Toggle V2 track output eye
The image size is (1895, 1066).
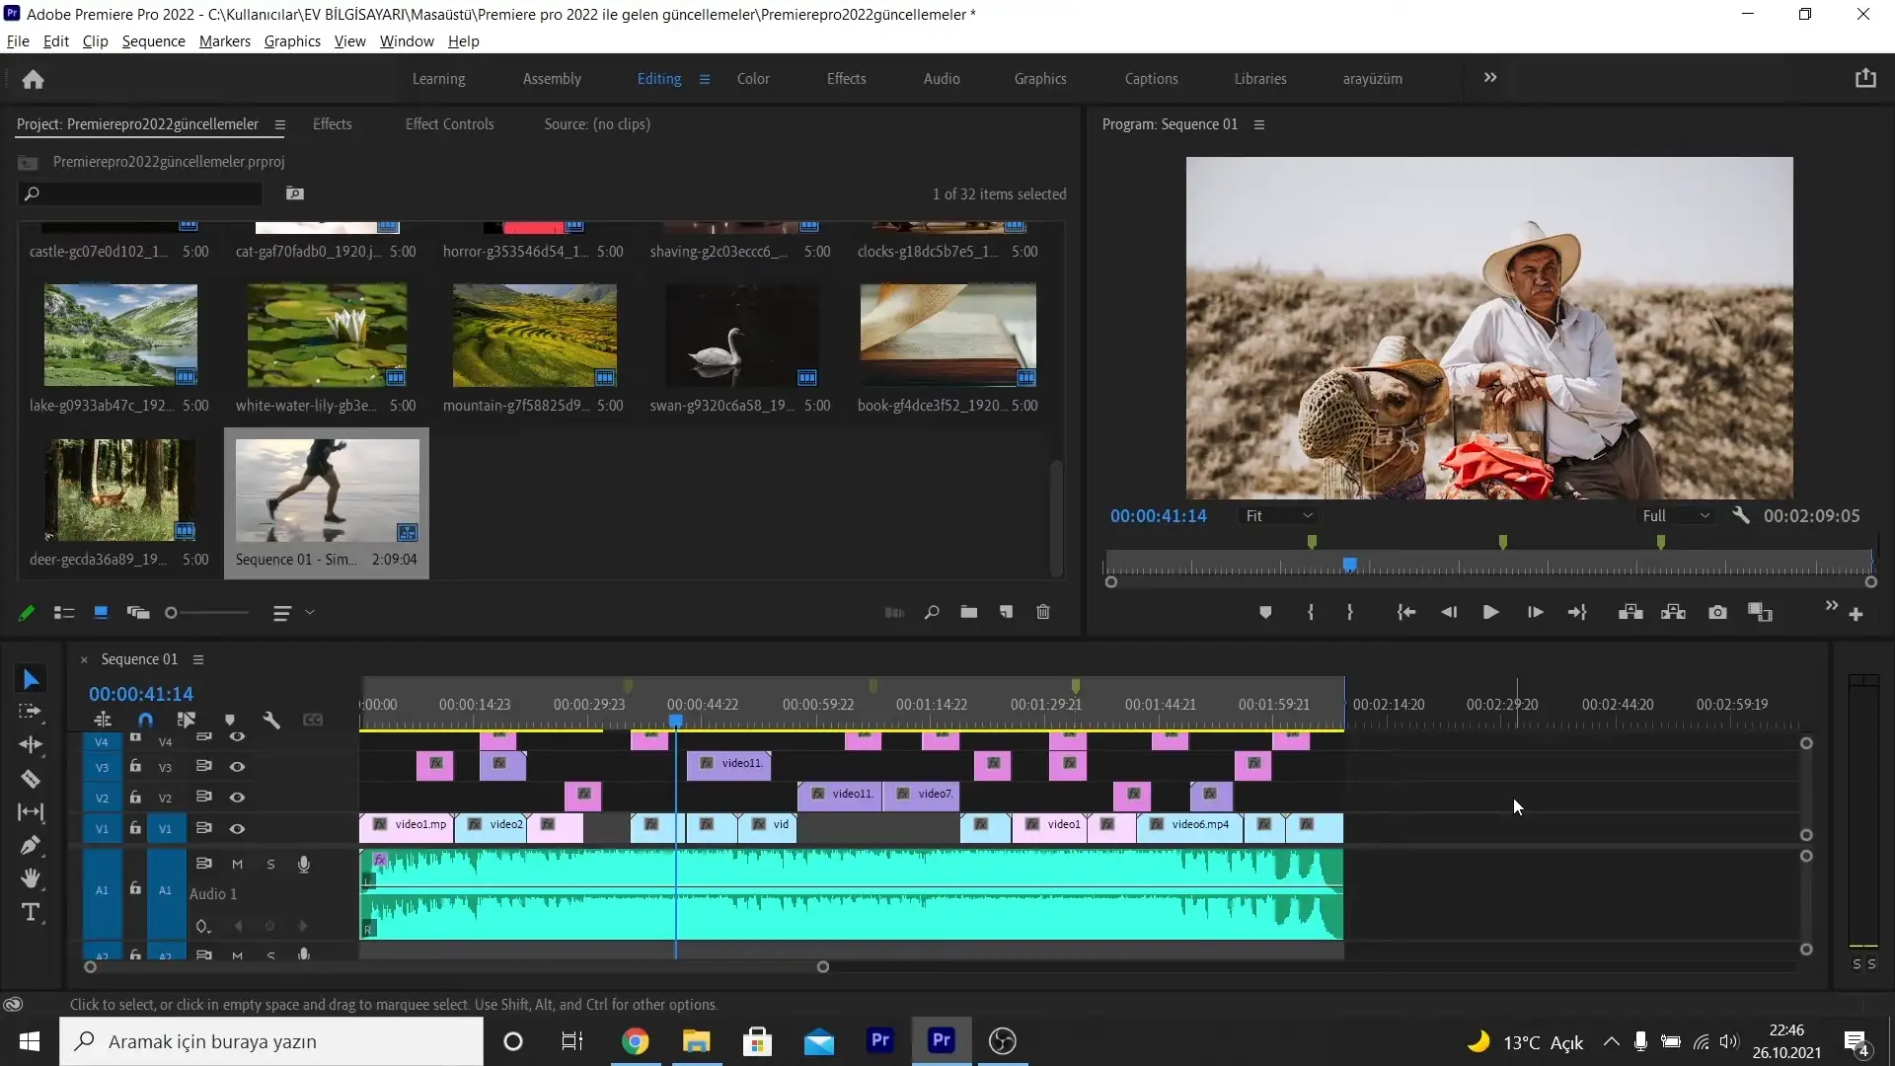click(237, 798)
